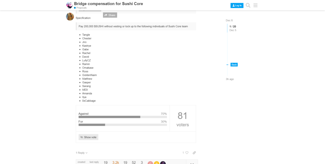
Task: Click the pink C participant avatar
Action: coord(150,162)
